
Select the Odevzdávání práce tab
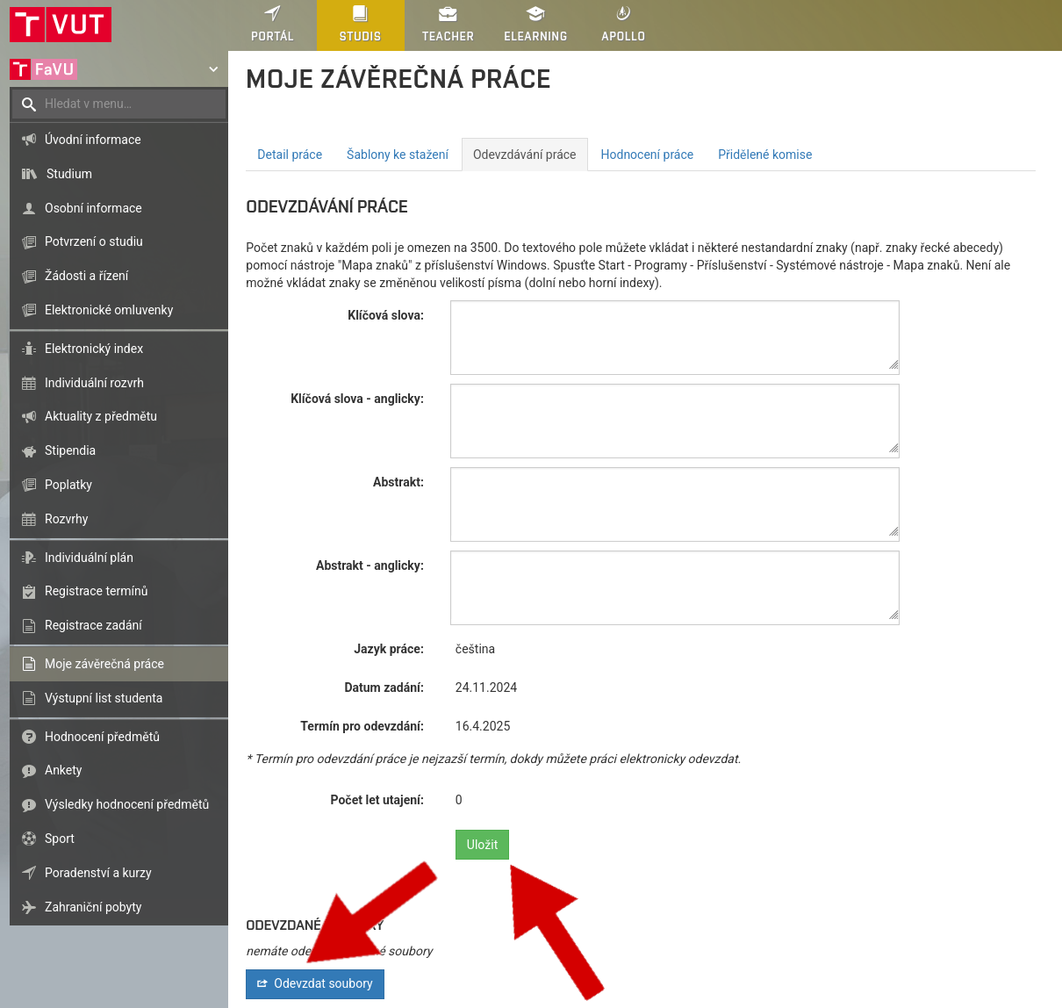click(x=525, y=155)
